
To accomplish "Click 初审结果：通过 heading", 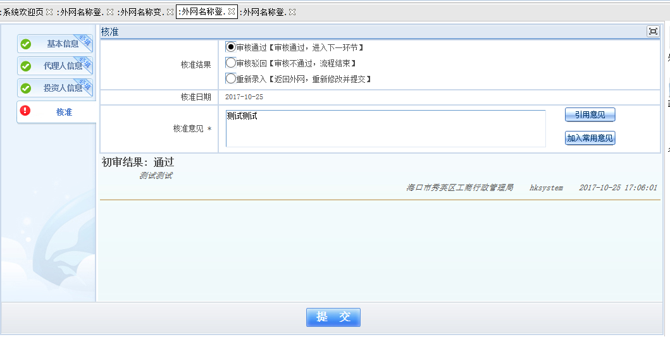I will [138, 162].
